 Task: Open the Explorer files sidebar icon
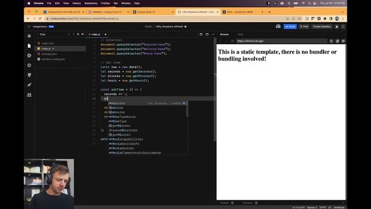click(29, 46)
